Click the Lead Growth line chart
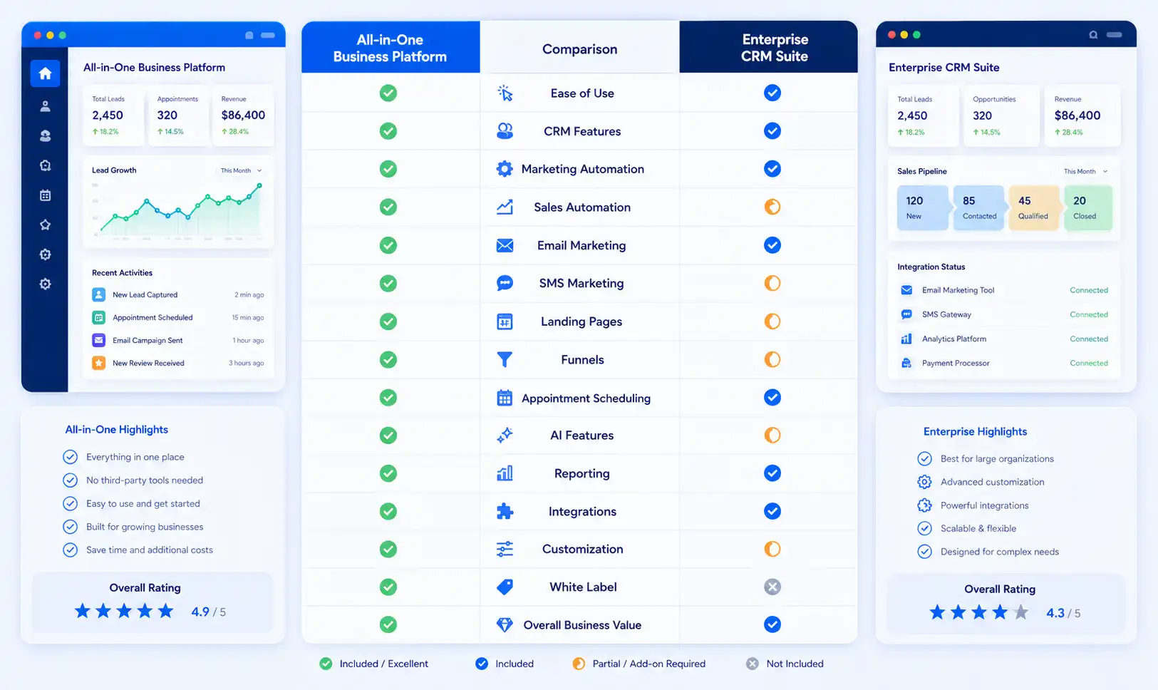The image size is (1158, 690). tap(179, 210)
